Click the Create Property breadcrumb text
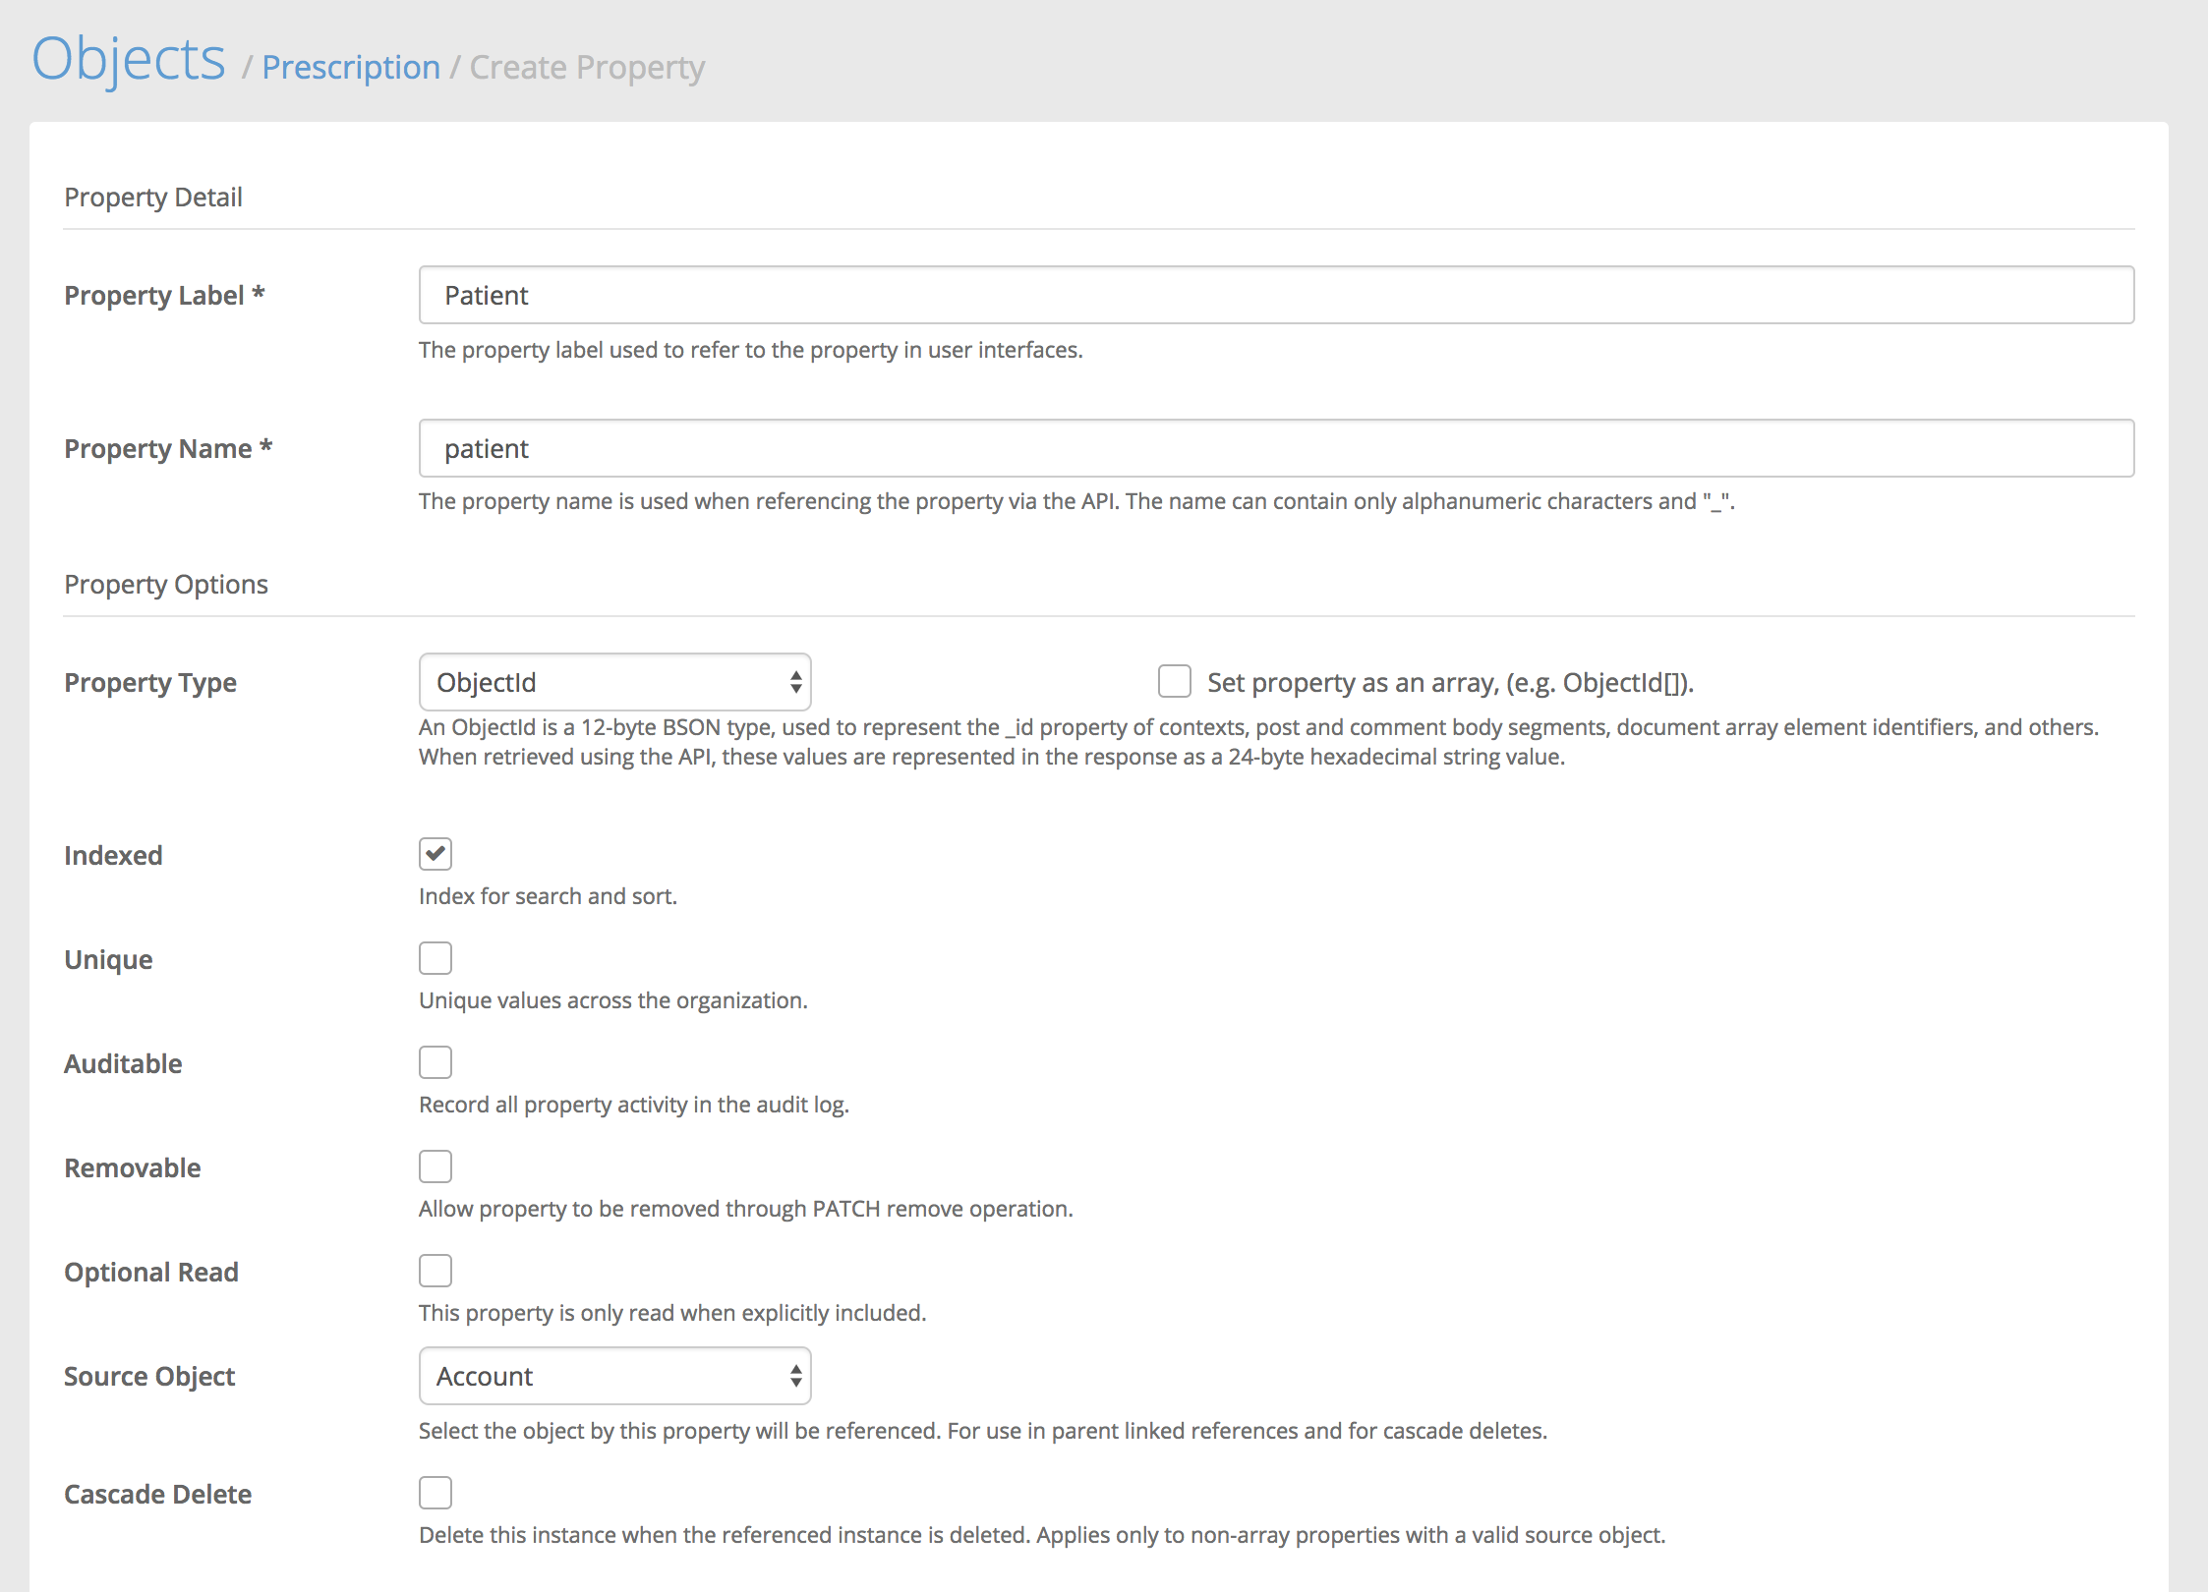Screen dimensions: 2208x1592 [x=587, y=67]
